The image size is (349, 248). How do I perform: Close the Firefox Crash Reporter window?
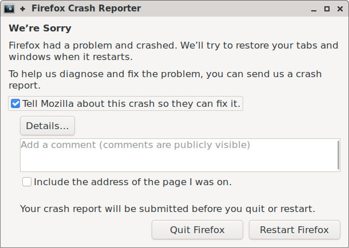click(339, 9)
